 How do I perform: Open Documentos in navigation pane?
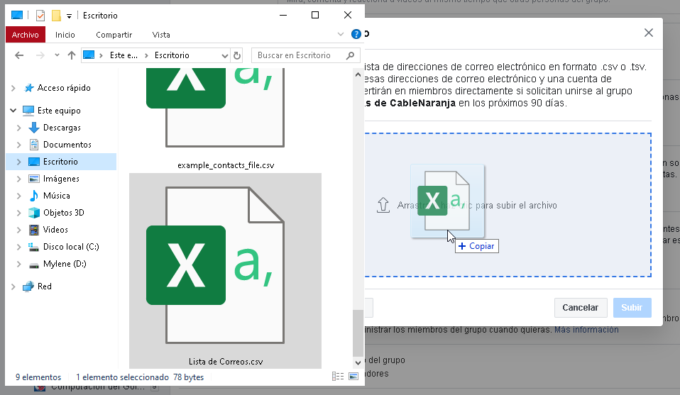coord(67,145)
